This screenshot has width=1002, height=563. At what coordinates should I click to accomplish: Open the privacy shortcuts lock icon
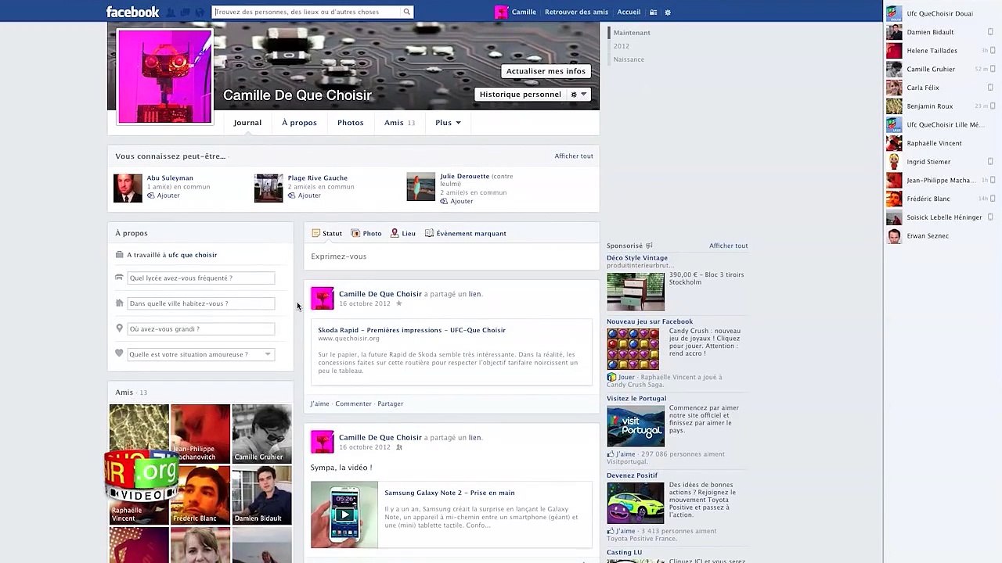point(654,13)
